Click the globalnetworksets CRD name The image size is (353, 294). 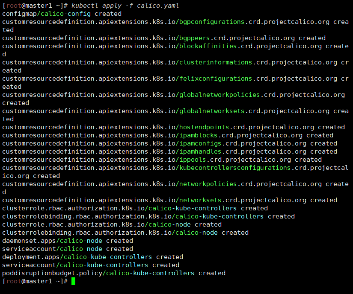coord(212,111)
